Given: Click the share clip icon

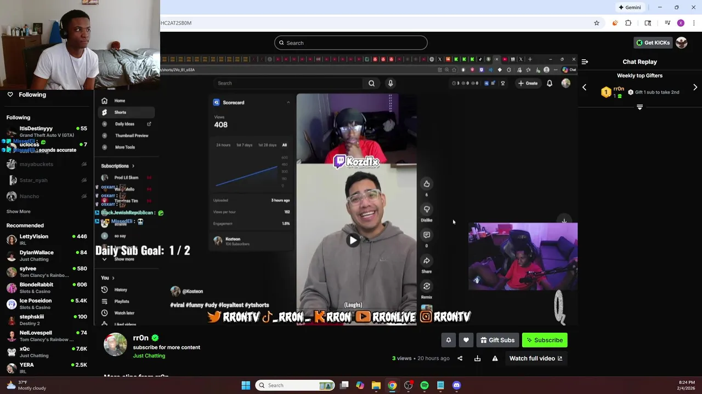Looking at the screenshot, I should point(460,358).
